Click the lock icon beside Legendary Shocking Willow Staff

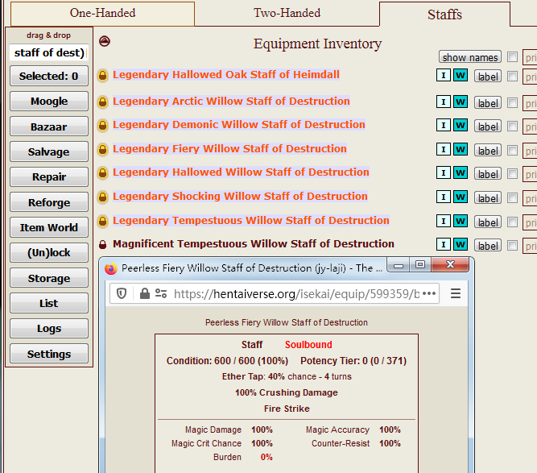tap(102, 197)
